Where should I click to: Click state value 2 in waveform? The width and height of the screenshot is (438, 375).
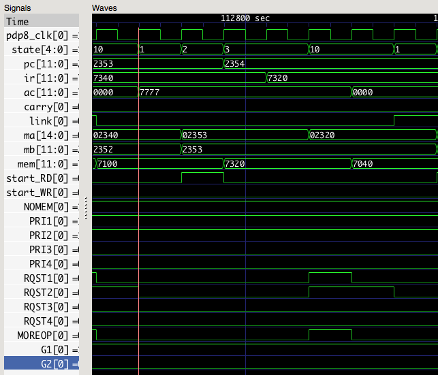tap(185, 50)
